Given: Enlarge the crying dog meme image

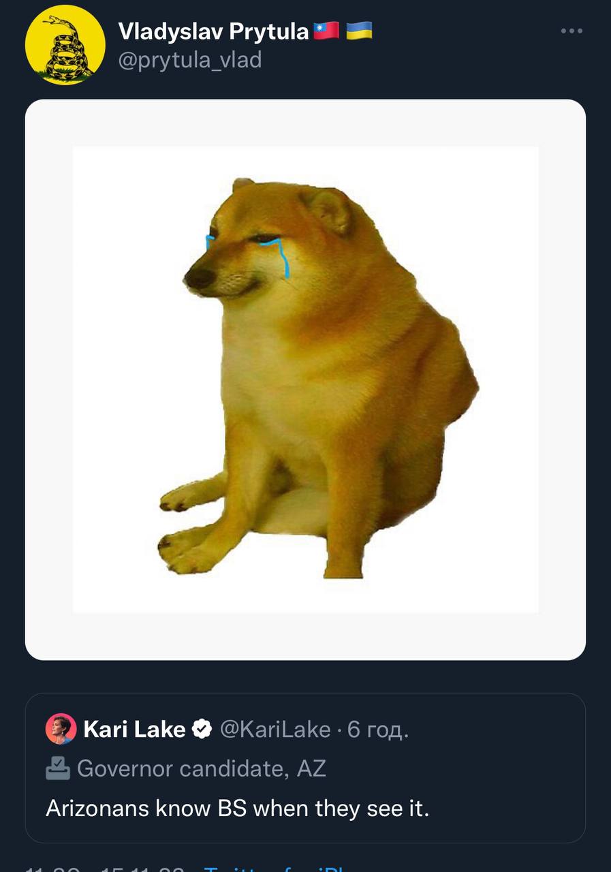Looking at the screenshot, I should click(x=305, y=379).
